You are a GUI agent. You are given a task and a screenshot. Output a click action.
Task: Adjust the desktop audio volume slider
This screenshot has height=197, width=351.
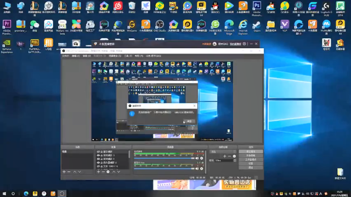pos(165,158)
